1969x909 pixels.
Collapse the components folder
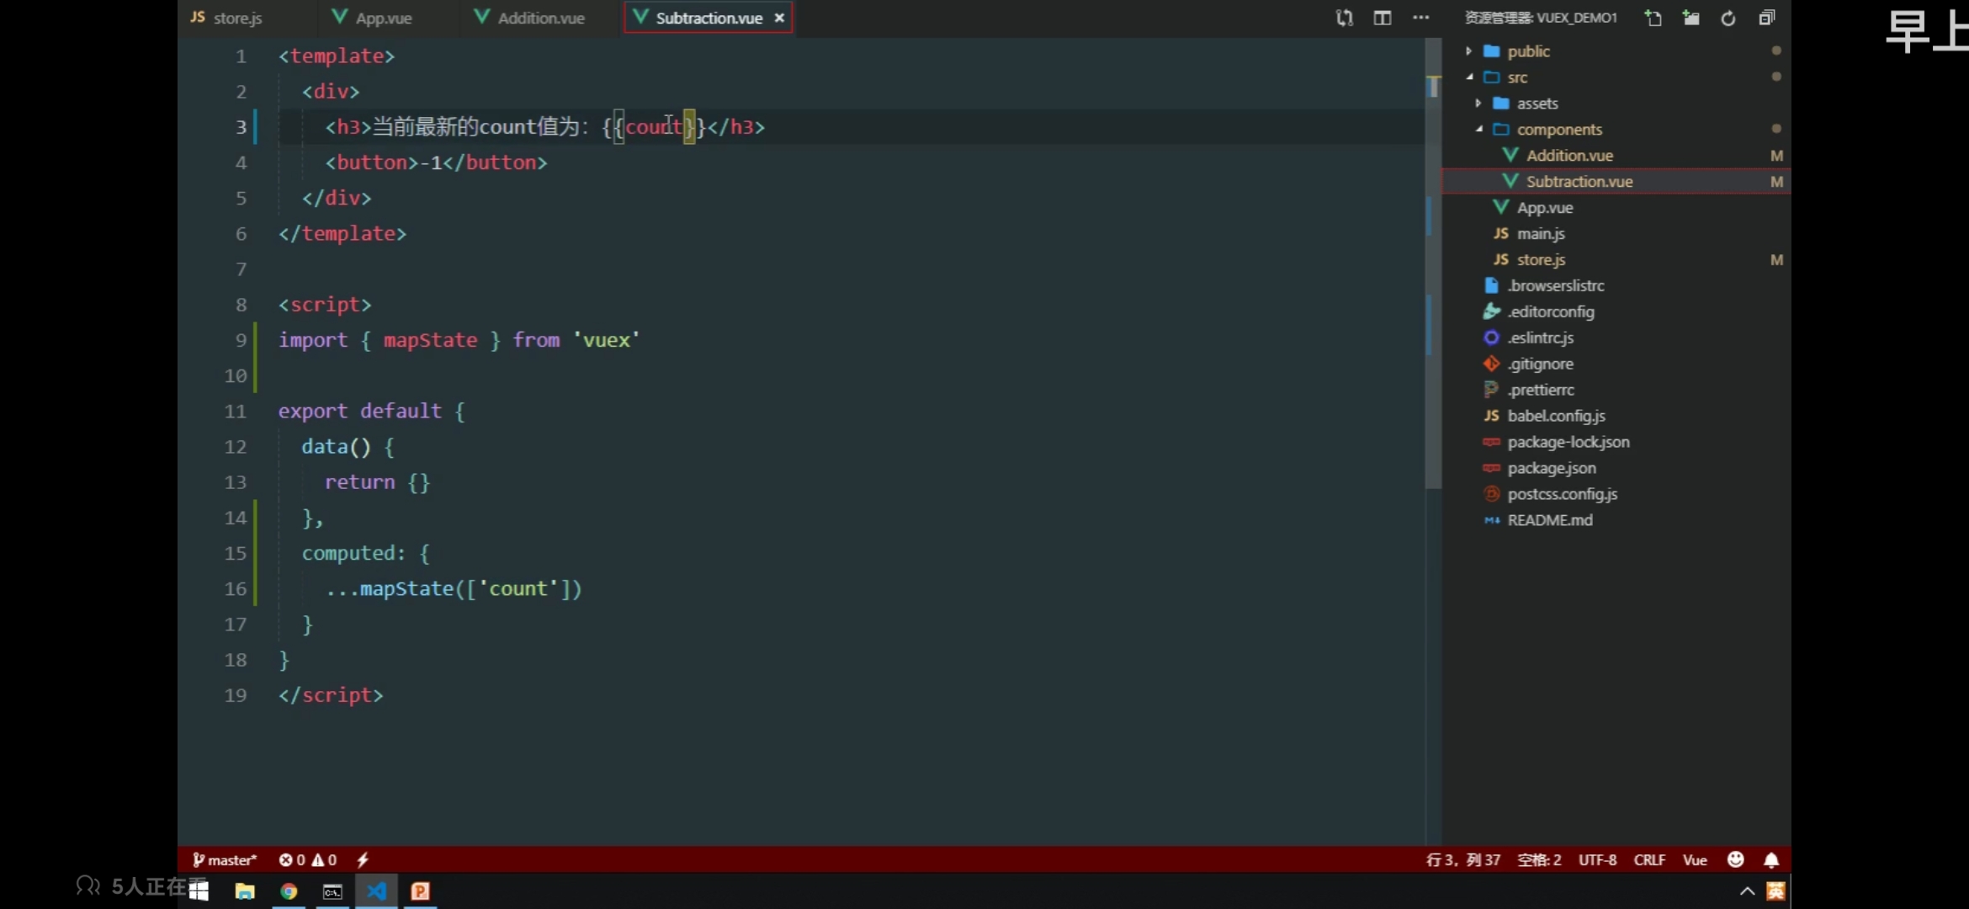[x=1558, y=130]
